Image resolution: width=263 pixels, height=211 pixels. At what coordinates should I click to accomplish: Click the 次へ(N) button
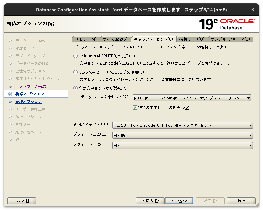[179, 201]
